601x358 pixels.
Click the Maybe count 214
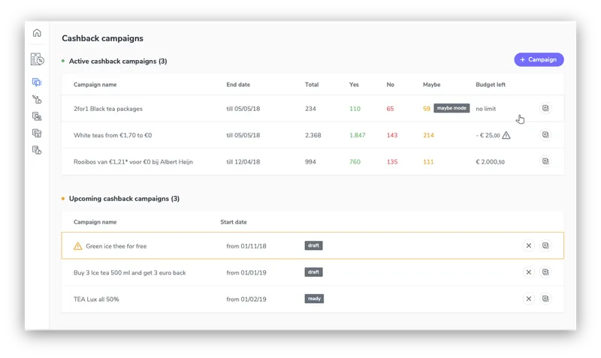coord(428,135)
